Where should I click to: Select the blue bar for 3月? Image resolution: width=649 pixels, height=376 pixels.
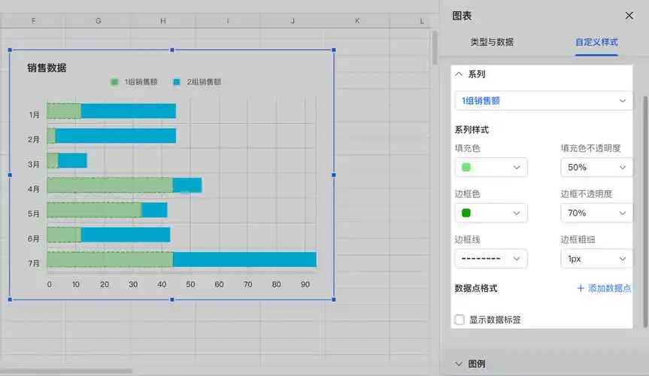tap(72, 161)
